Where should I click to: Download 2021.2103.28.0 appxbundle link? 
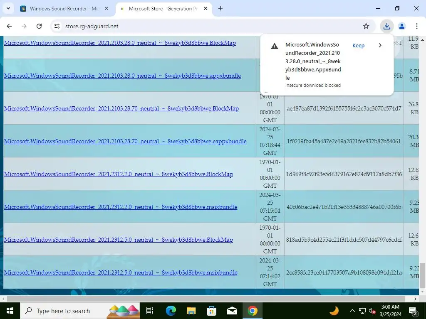[x=122, y=76]
